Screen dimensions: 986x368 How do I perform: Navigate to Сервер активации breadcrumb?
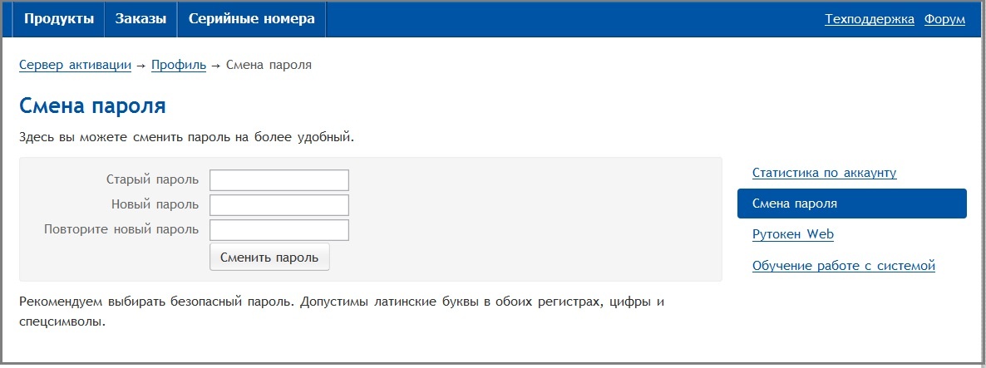point(75,65)
